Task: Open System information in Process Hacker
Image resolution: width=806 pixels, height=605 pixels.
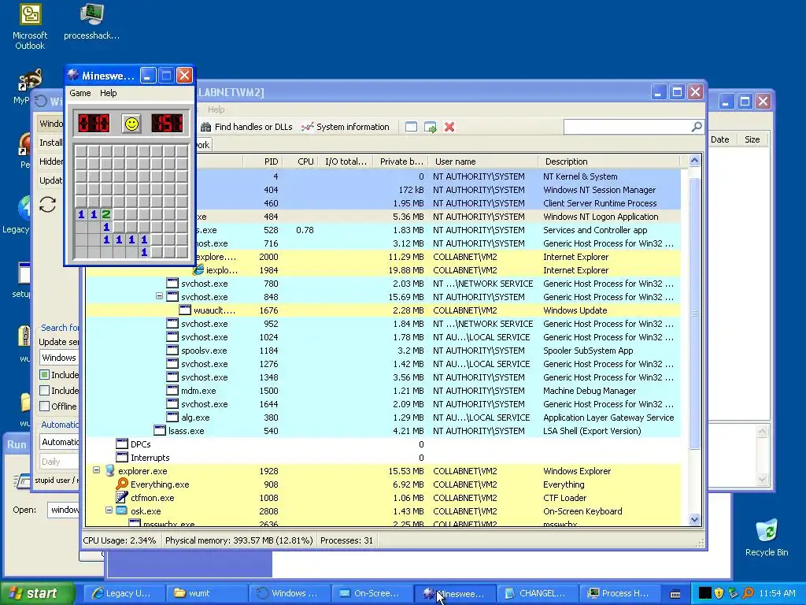Action: 346,127
